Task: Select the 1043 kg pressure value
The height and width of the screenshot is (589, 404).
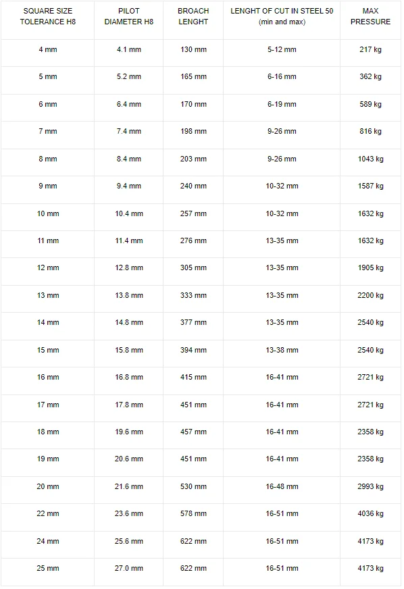Action: (370, 159)
